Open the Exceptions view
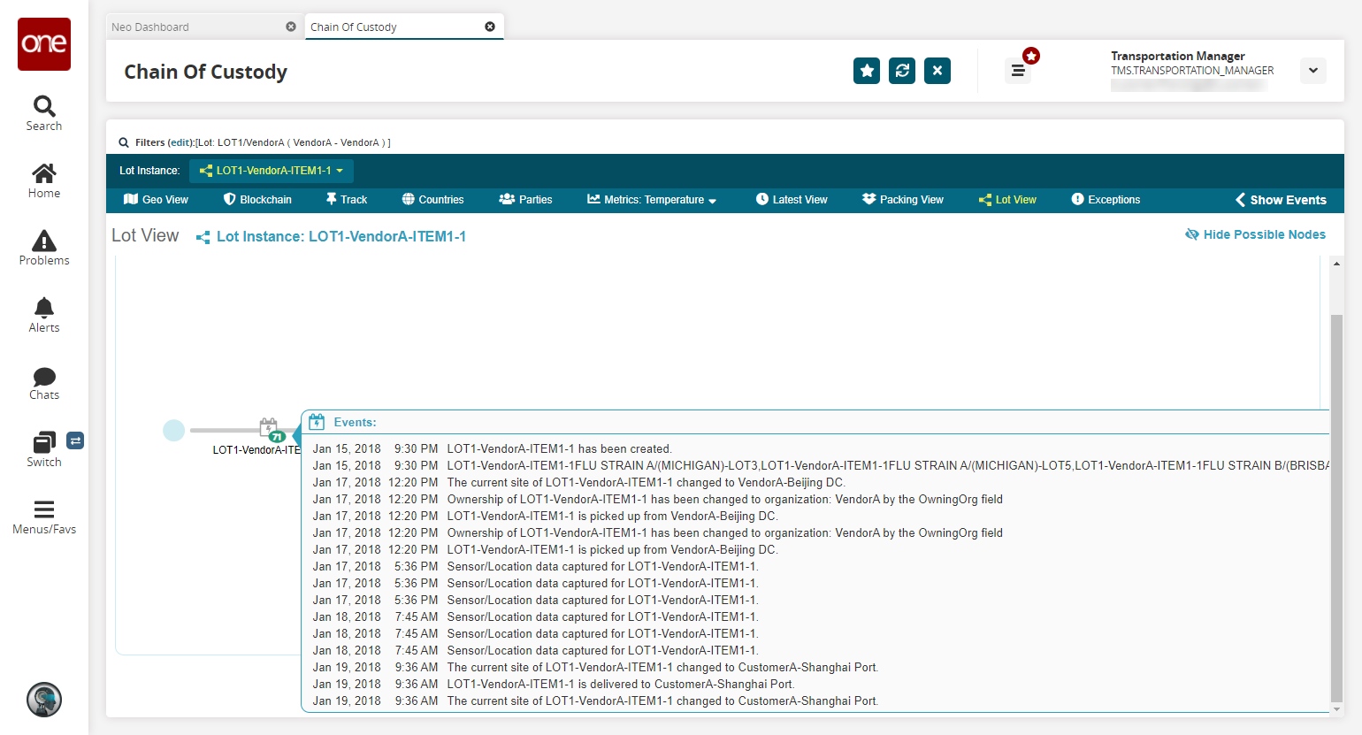Image resolution: width=1362 pixels, height=735 pixels. 1106,200
